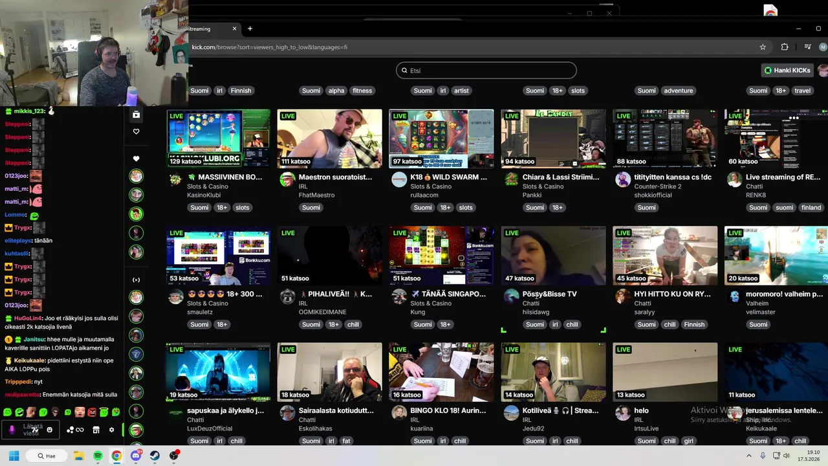Open the browse icon in Kick sidebar
The image size is (828, 466).
pos(136,115)
